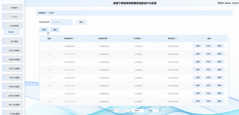Click page number 1 in pagination
Viewport: 239px width, 115px height.
click(x=122, y=111)
